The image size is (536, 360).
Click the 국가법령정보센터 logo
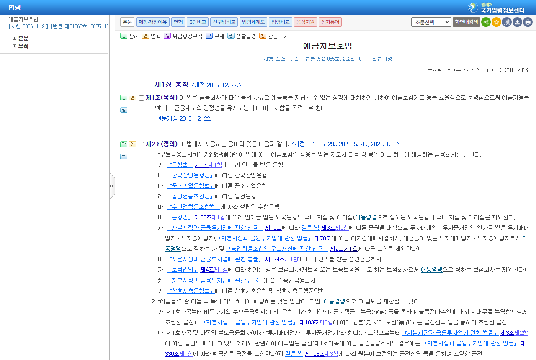click(496, 8)
